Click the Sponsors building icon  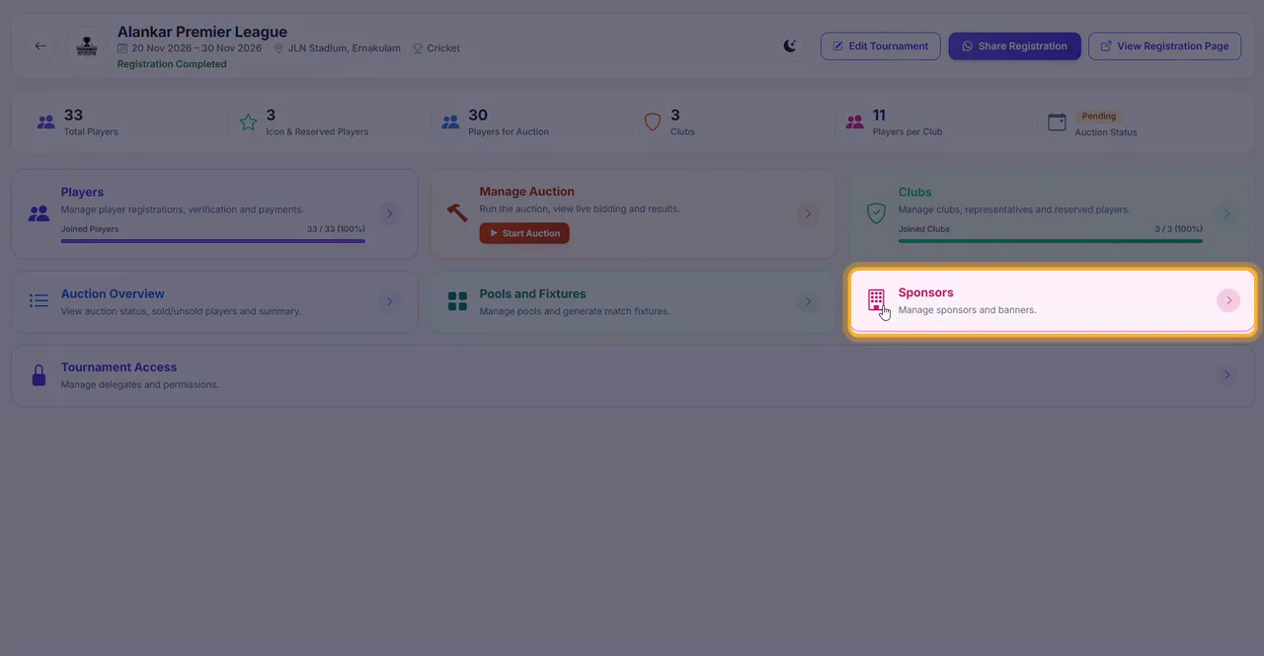(876, 300)
